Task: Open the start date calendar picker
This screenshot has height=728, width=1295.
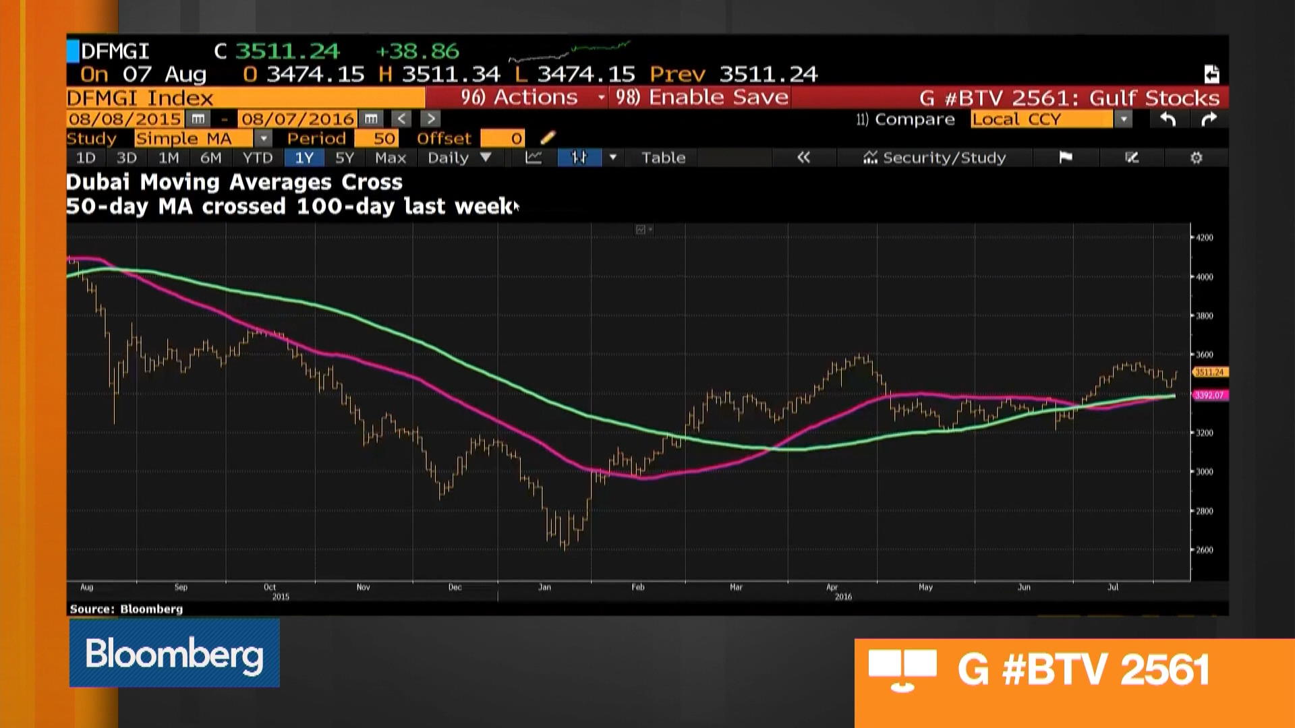Action: tap(198, 119)
